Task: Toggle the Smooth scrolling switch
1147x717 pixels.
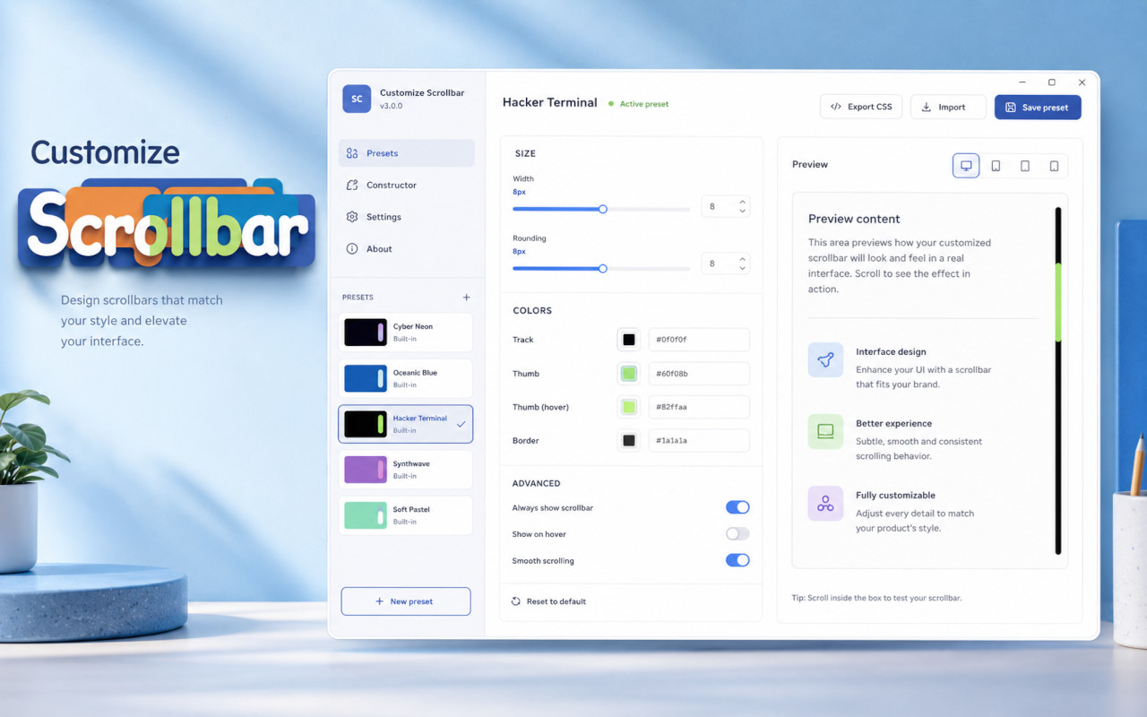Action: point(737,560)
